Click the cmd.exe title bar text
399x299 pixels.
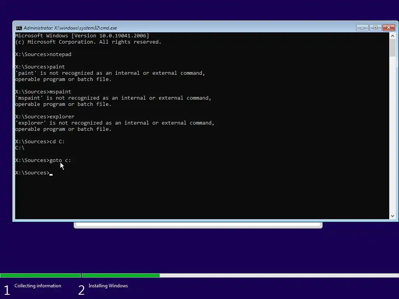tap(70, 28)
